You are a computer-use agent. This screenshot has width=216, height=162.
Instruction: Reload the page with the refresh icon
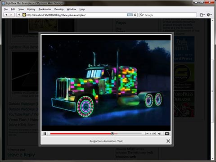135,15
